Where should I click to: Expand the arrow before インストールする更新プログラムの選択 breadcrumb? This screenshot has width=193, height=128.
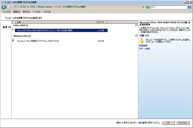click(54, 7)
